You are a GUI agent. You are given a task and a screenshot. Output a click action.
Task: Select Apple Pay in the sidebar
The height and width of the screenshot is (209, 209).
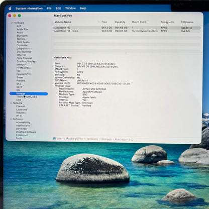(22, 29)
